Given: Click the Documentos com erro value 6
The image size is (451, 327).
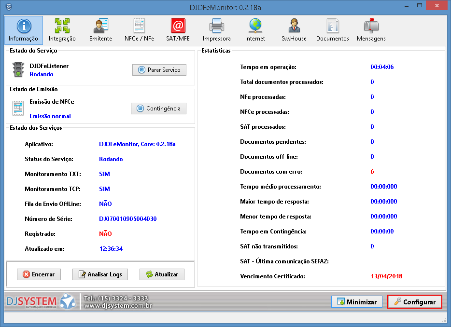Looking at the screenshot, I should click(x=372, y=172).
